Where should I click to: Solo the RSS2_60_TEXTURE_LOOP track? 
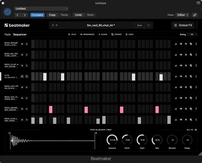tap(26, 55)
